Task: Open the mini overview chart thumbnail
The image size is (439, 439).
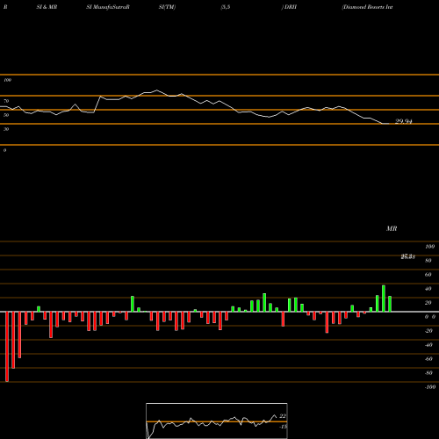Action: click(x=217, y=421)
